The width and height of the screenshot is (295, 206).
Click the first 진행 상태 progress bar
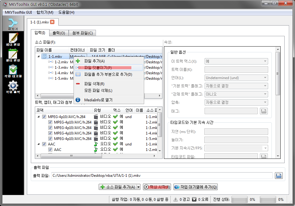239,199
